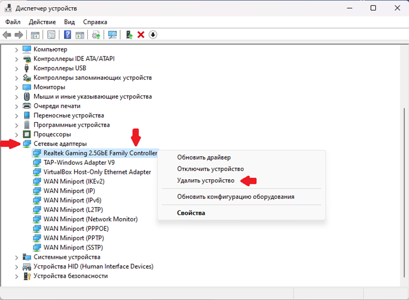Click the down-arrow Disable device toolbar icon
The width and height of the screenshot is (409, 300).
point(153,35)
